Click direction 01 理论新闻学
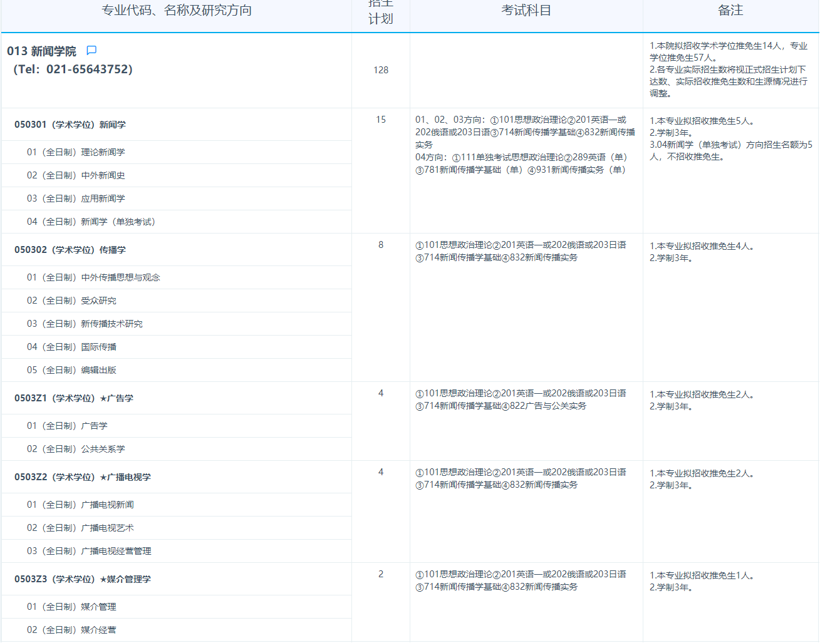The width and height of the screenshot is (820, 643). pos(76,152)
